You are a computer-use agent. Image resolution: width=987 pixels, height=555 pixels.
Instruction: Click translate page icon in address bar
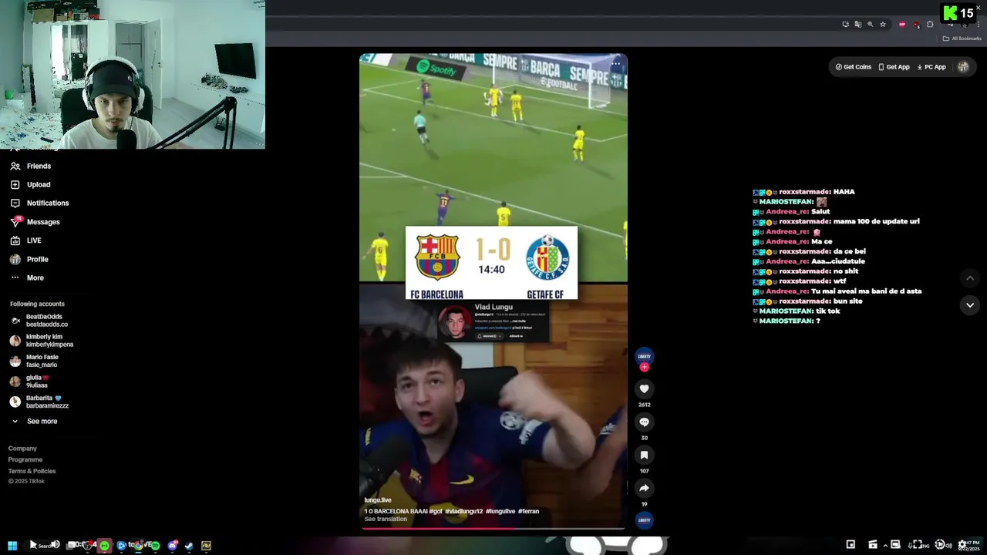(858, 25)
